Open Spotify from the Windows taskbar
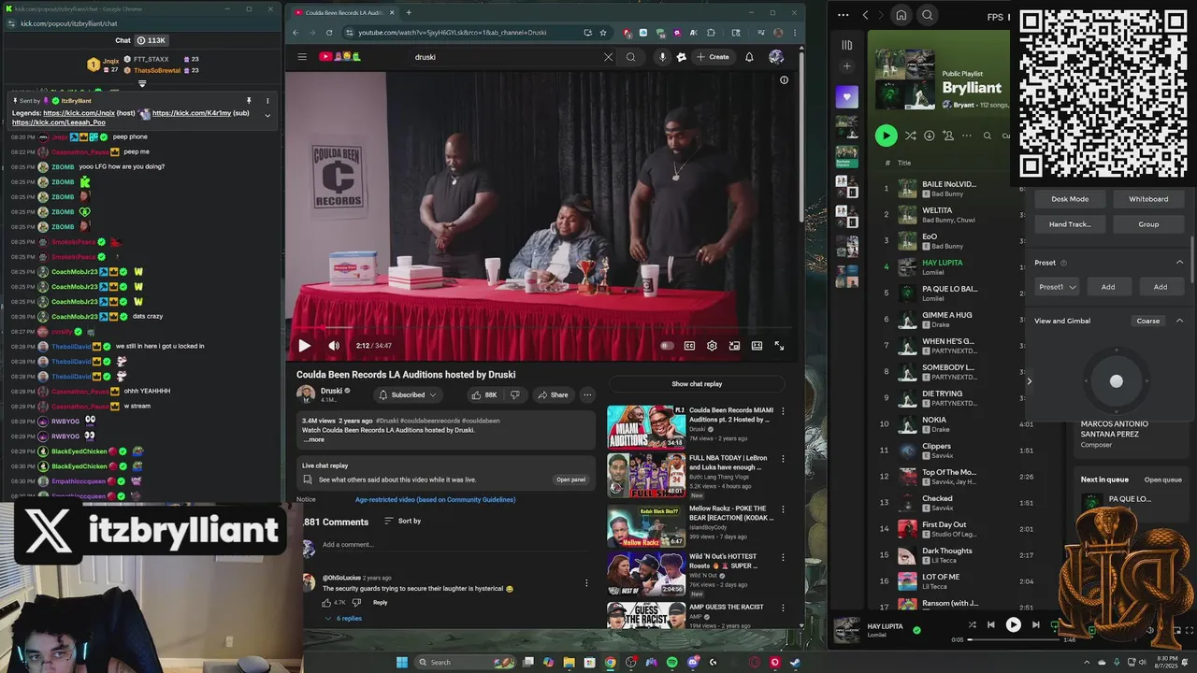The width and height of the screenshot is (1197, 673). pos(672,663)
